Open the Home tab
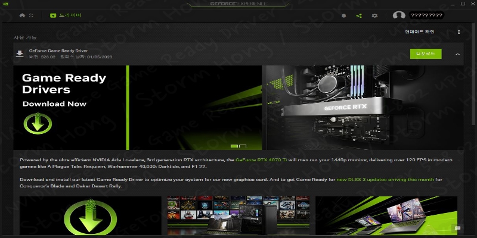477x238 pixels. tap(26, 15)
